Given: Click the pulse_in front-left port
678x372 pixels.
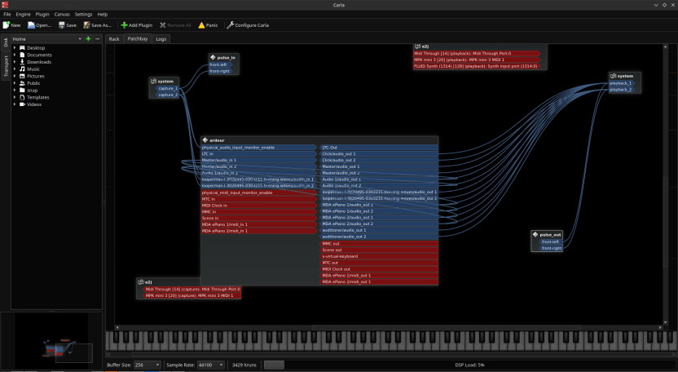Looking at the screenshot, I should [221, 64].
